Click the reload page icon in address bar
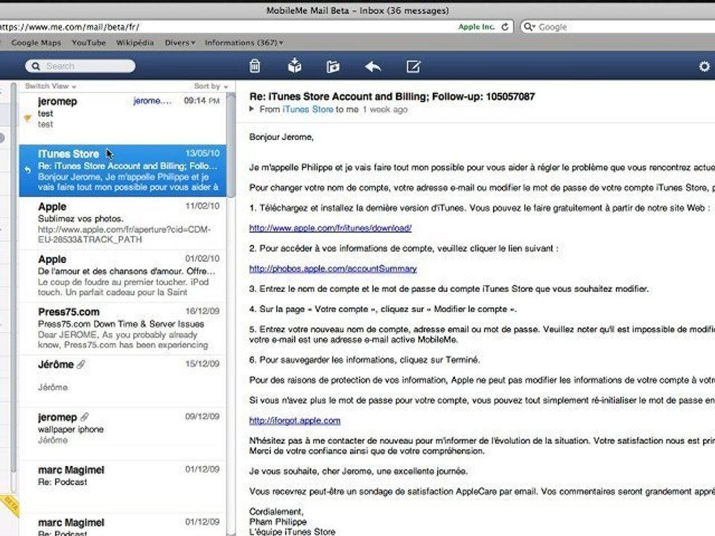The width and height of the screenshot is (715, 536). [505, 27]
